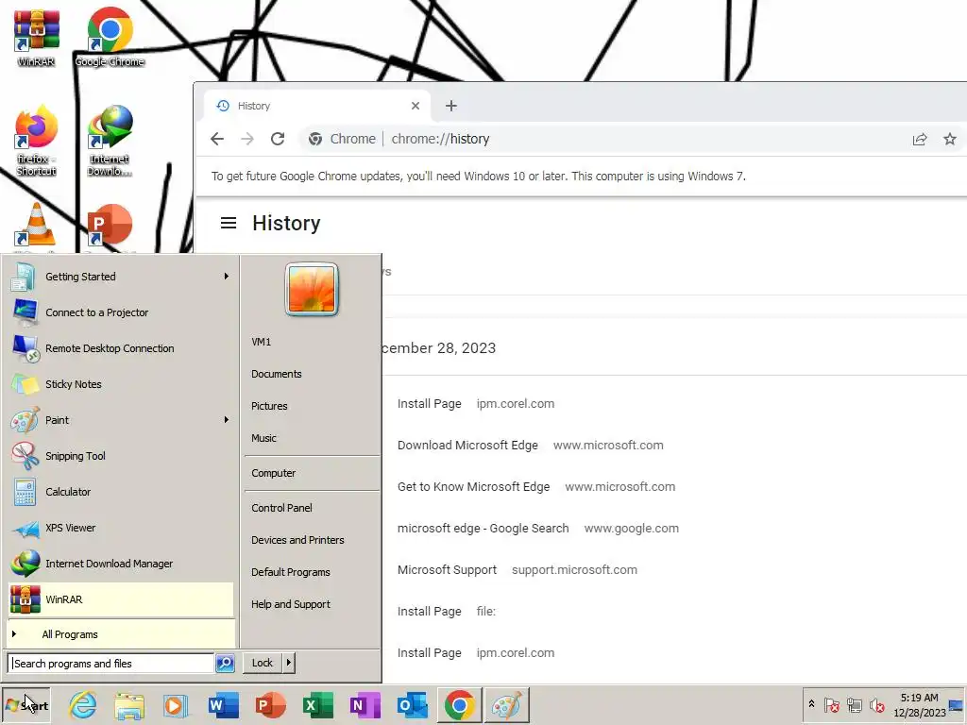Click the muted volume tray icon
Image resolution: width=967 pixels, height=725 pixels.
[876, 704]
